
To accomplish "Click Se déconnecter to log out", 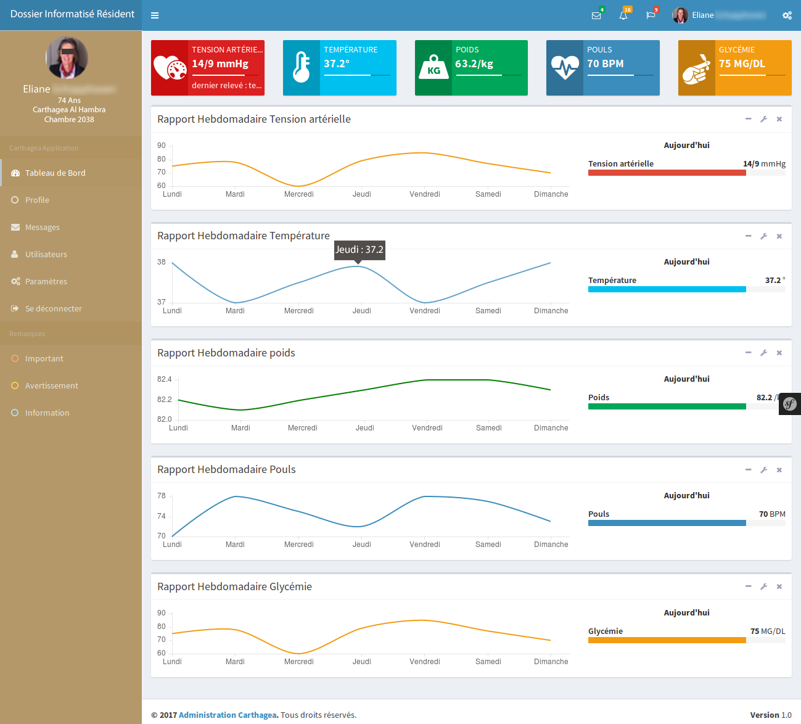I will pos(71,308).
